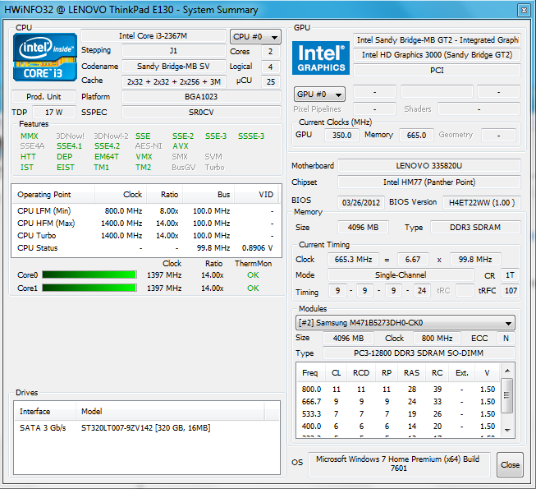Click the Sandy Bridge-MB SV codename field
Image resolution: width=536 pixels, height=489 pixels.
pos(174,66)
